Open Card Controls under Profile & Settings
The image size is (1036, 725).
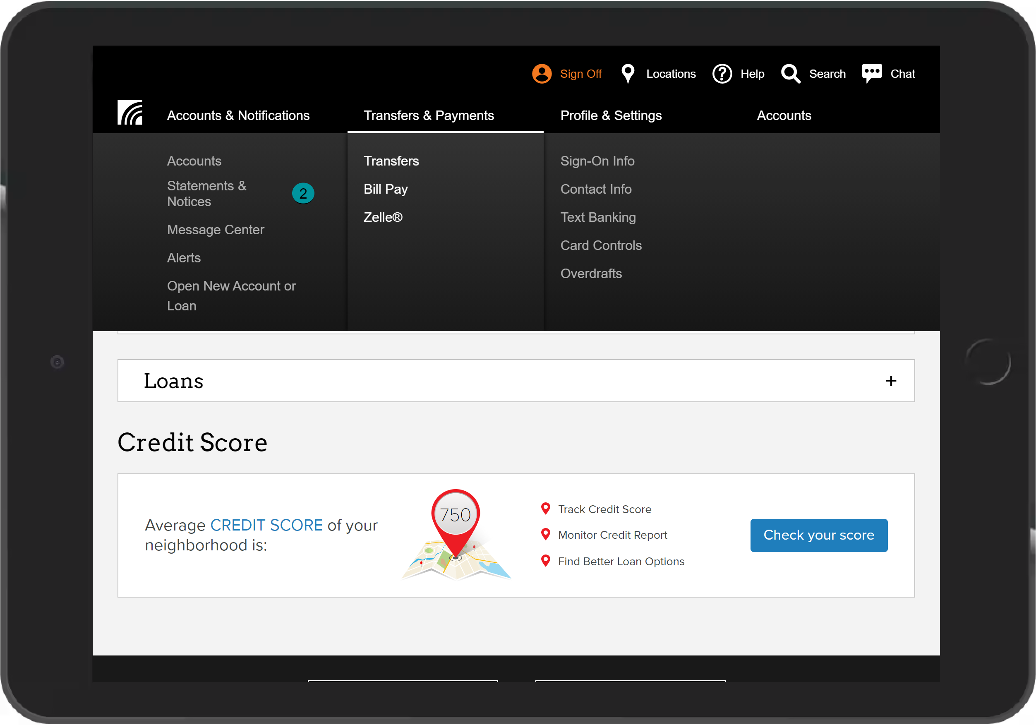601,245
